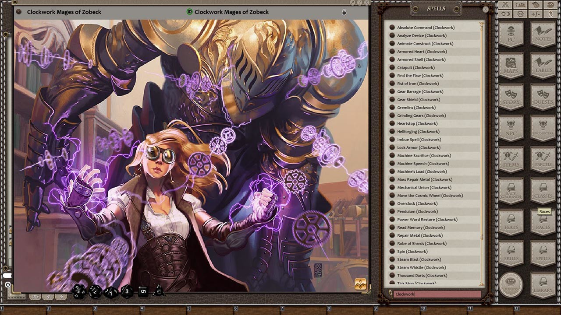Close the Spells window
Screen dimensions: 561x315
[485, 9]
